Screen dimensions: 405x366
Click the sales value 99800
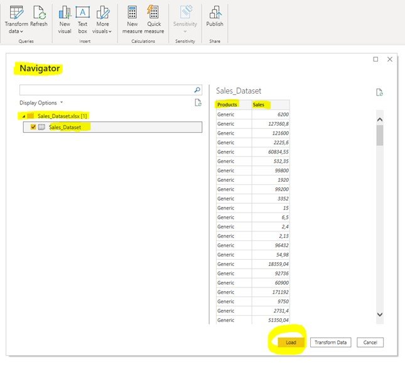point(282,170)
